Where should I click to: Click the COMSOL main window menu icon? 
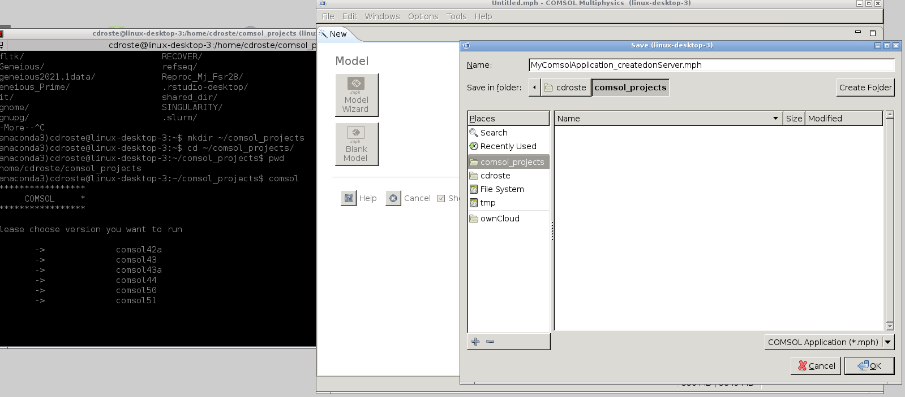point(323,3)
